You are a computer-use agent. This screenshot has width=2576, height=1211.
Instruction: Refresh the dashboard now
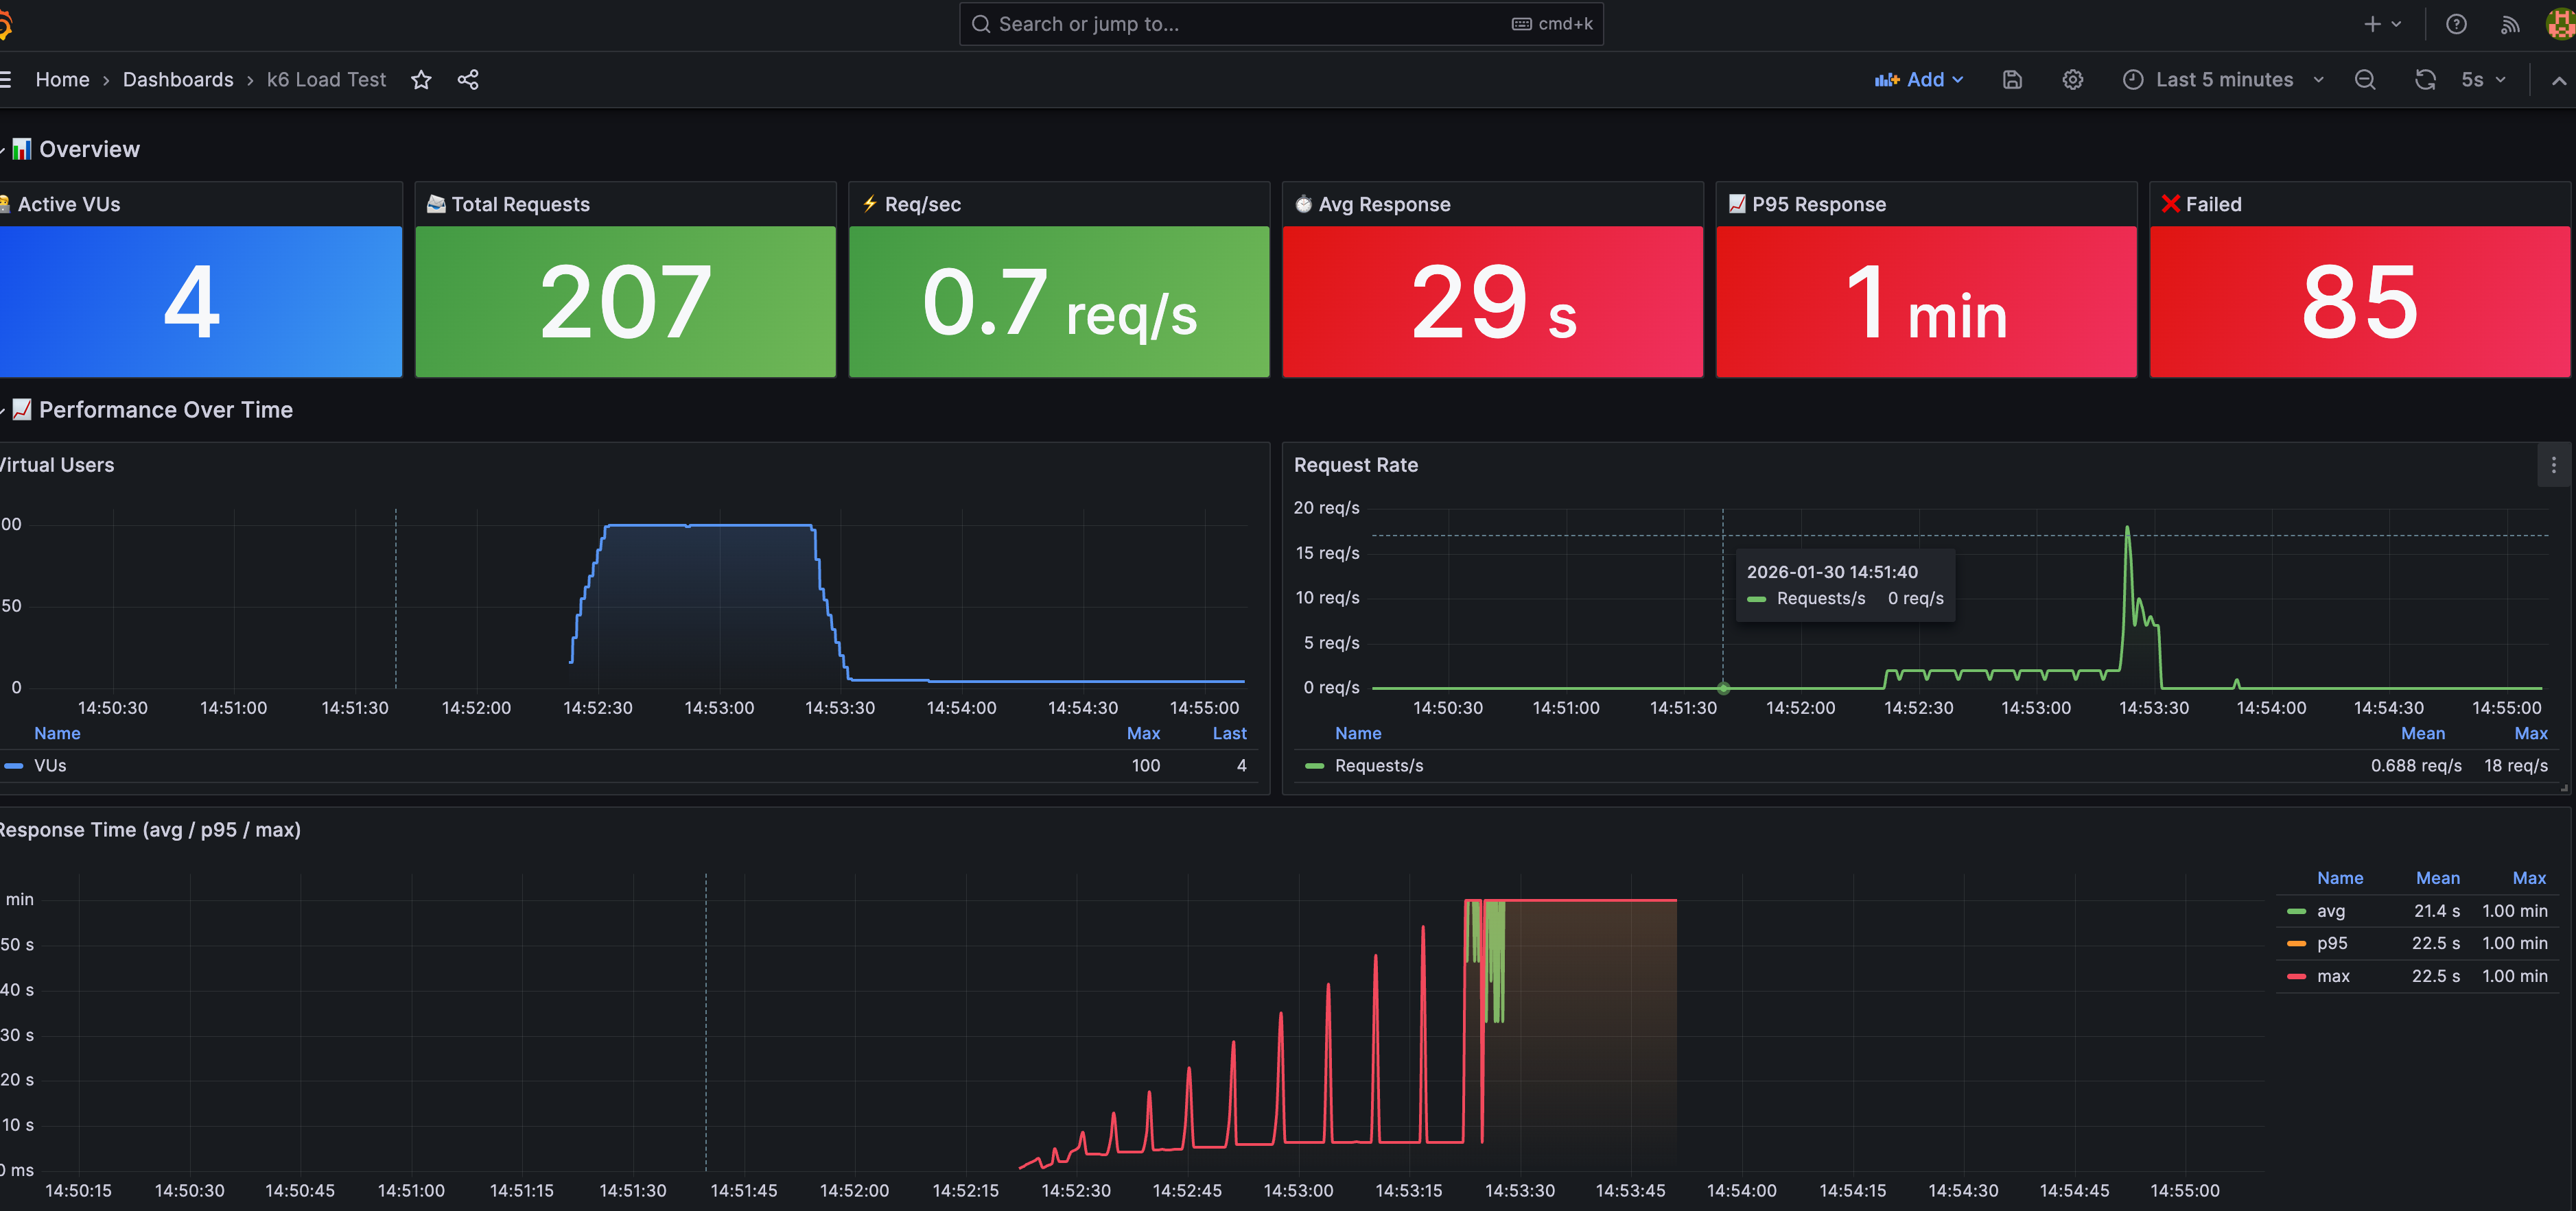tap(2424, 80)
